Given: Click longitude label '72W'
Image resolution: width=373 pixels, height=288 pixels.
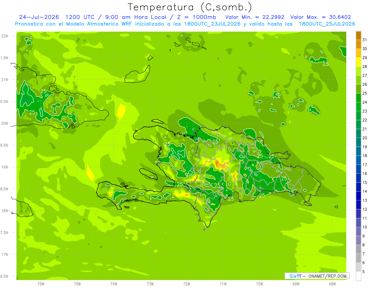Looking at the screenshot, I should point(186,284).
